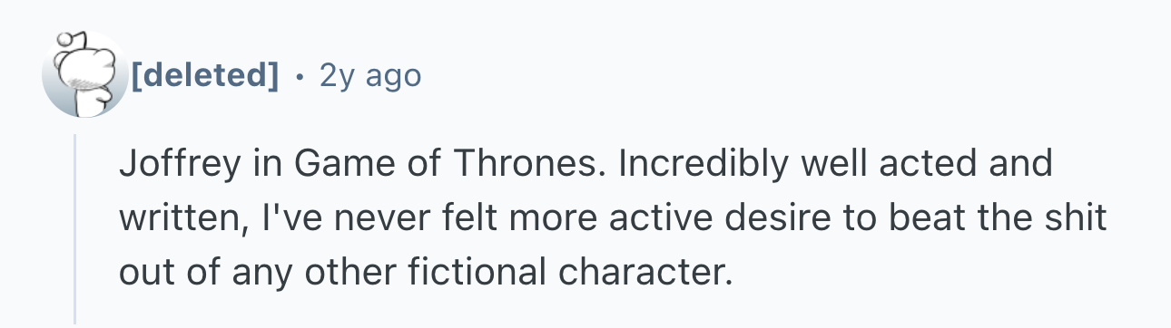This screenshot has height=328, width=1171.
Task: Click the antenna of the Snoo avatar
Action: [x=64, y=40]
